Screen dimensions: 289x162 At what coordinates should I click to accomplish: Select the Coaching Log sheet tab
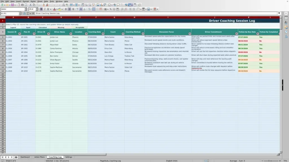coord(55,157)
